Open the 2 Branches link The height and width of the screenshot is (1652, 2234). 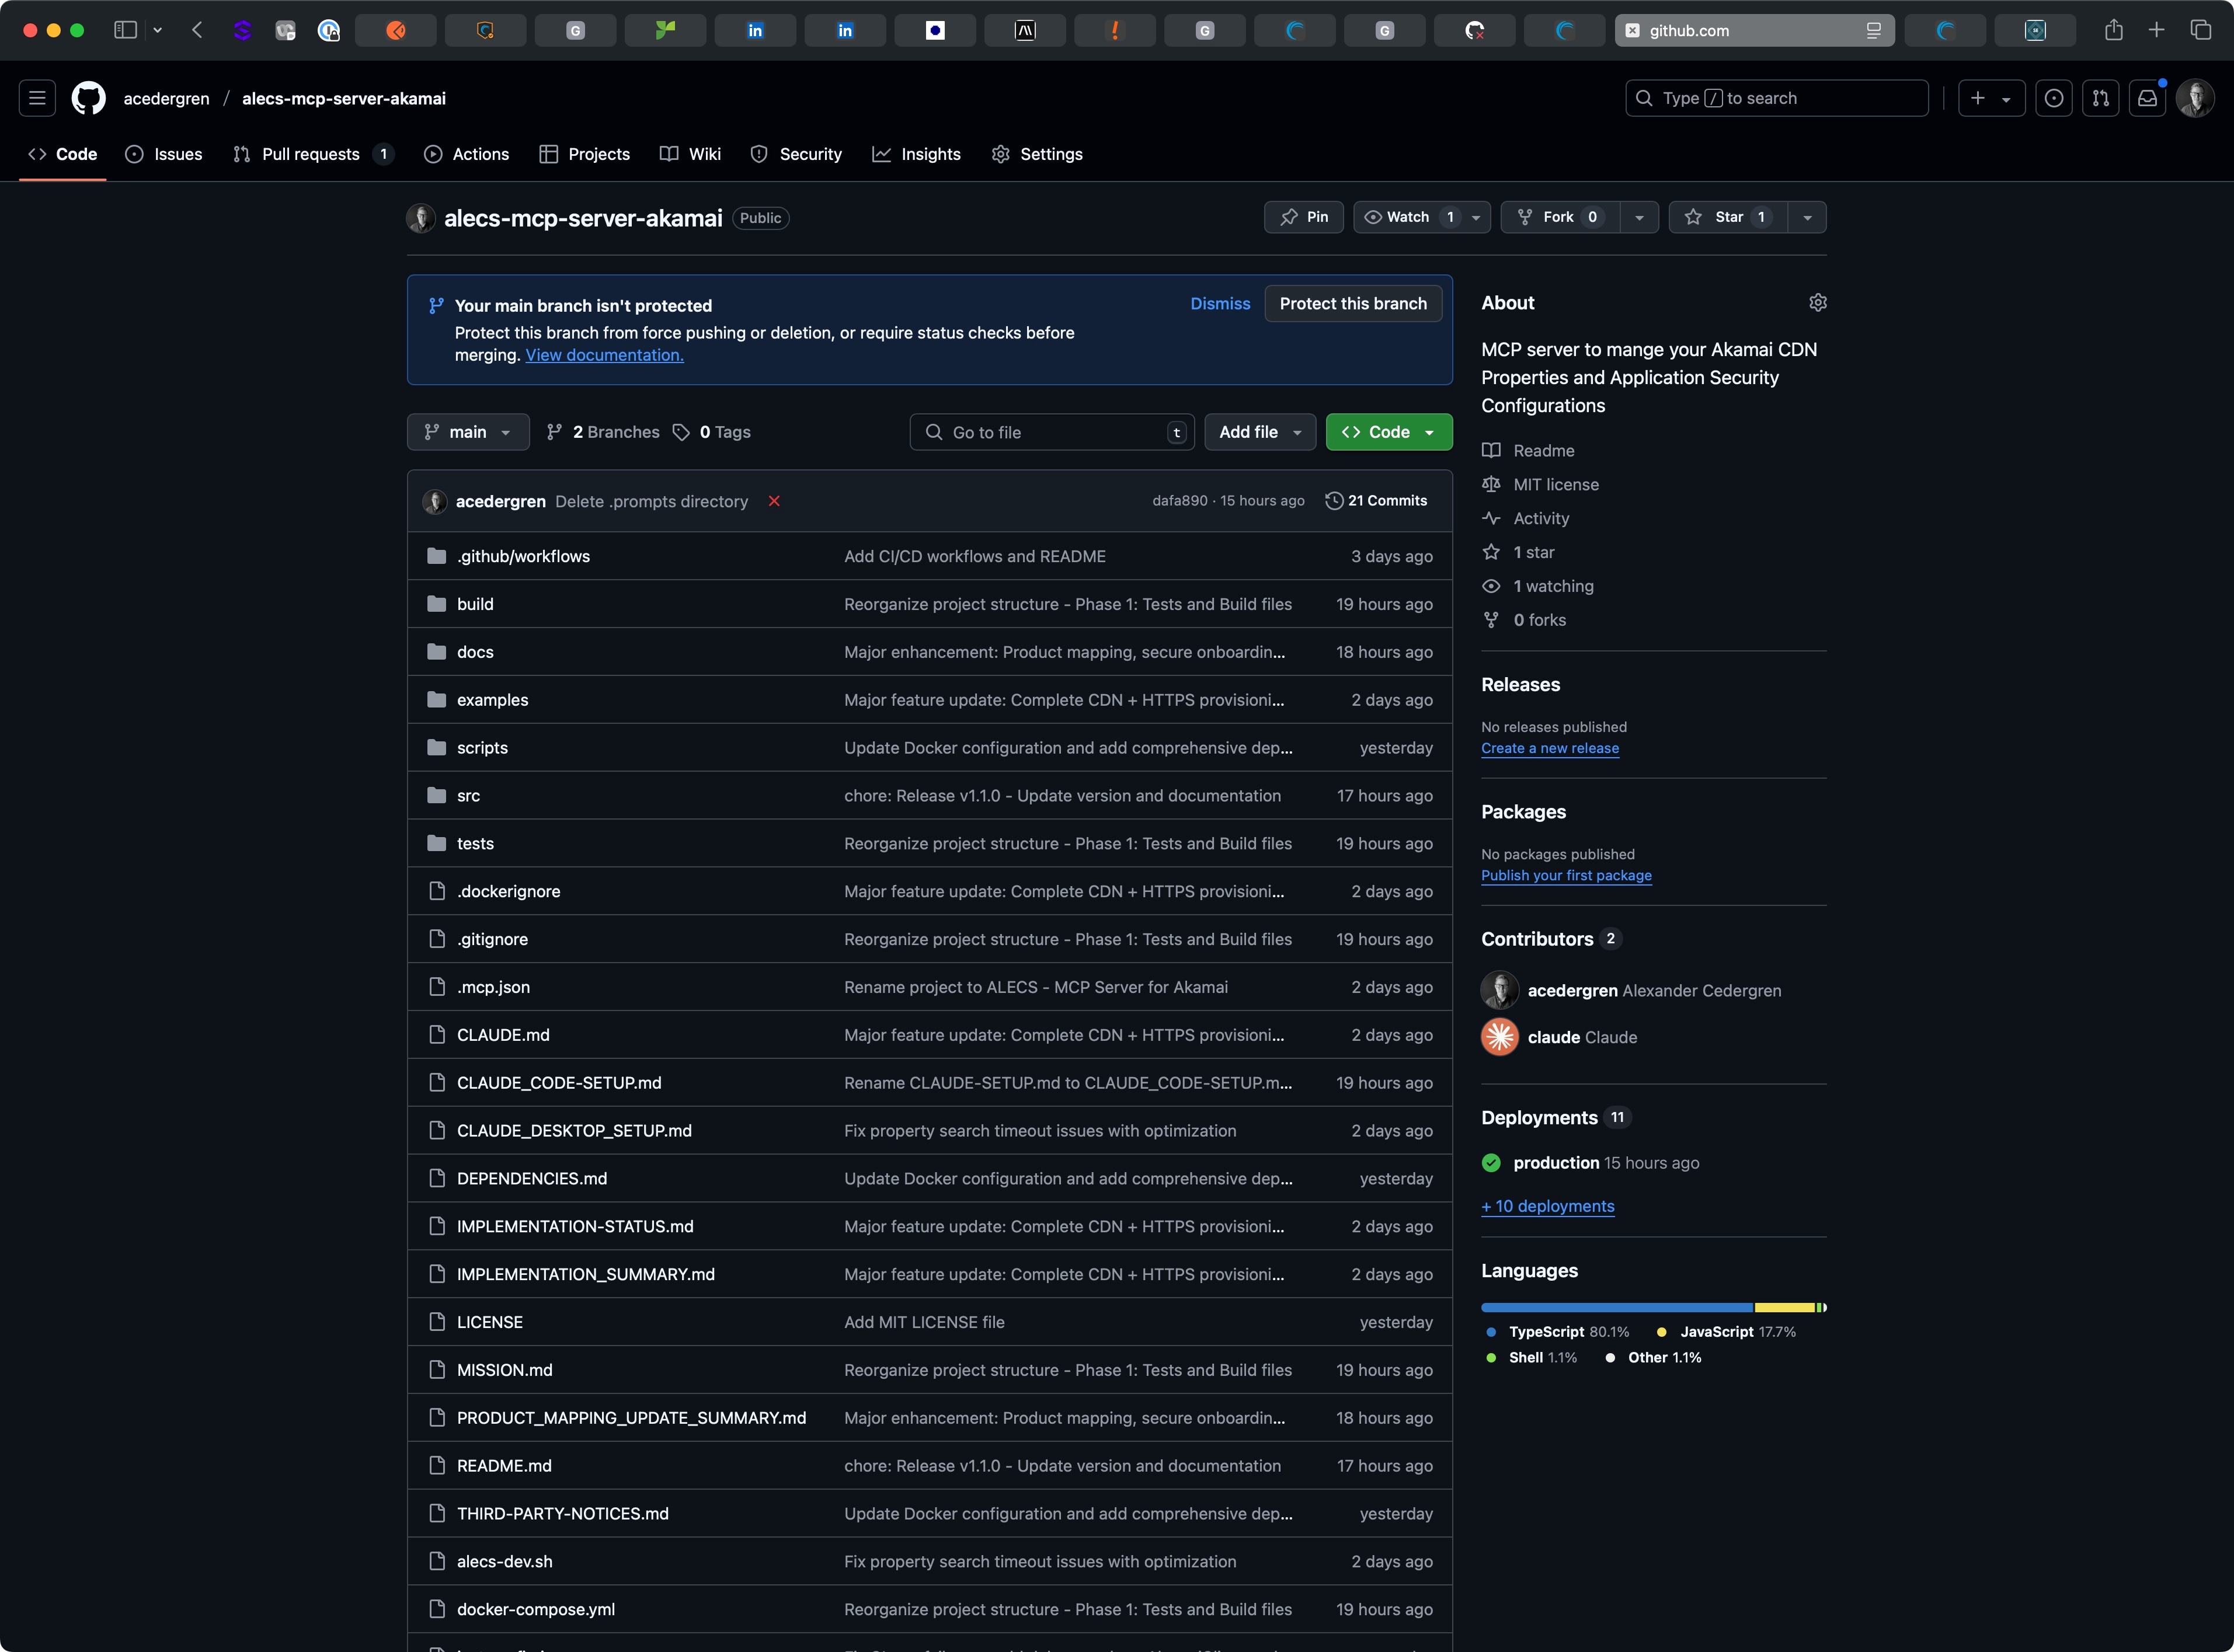[x=603, y=432]
